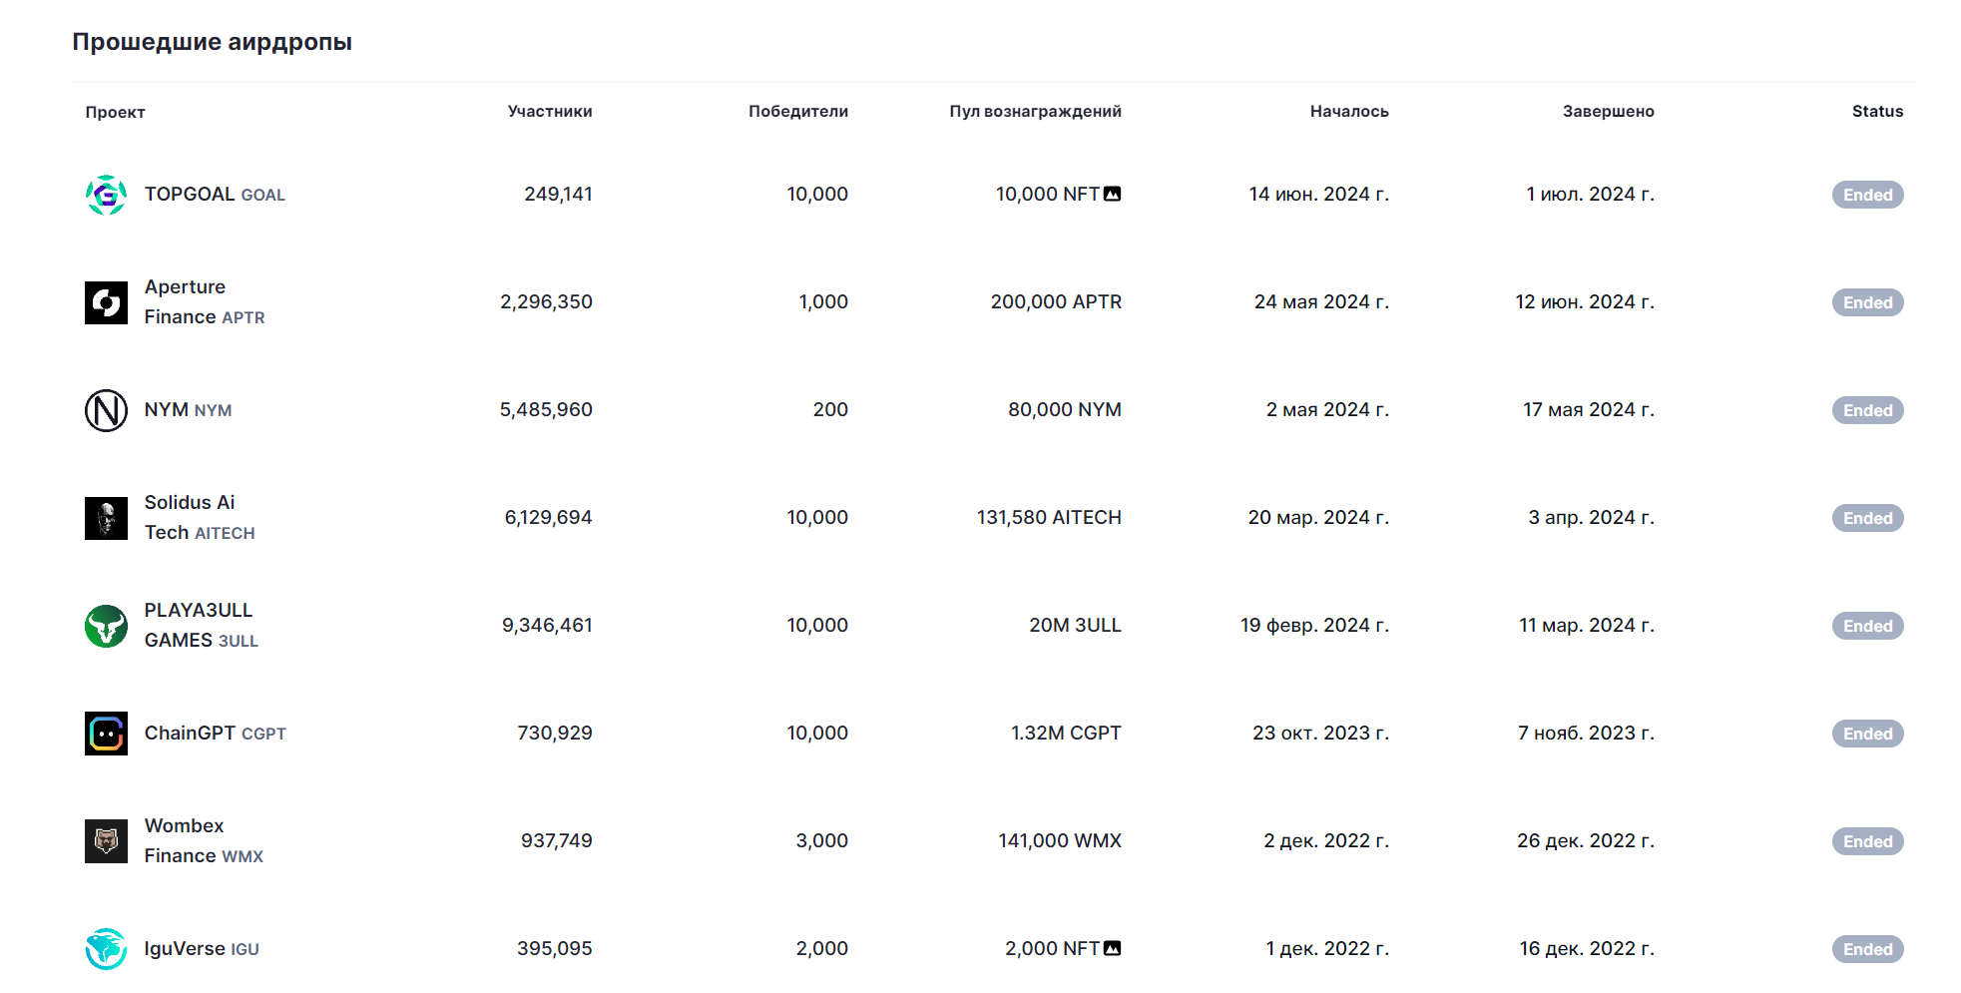Screen dimensions: 1961x993
Task: Click the TOPGOAL project logo
Action: point(107,194)
